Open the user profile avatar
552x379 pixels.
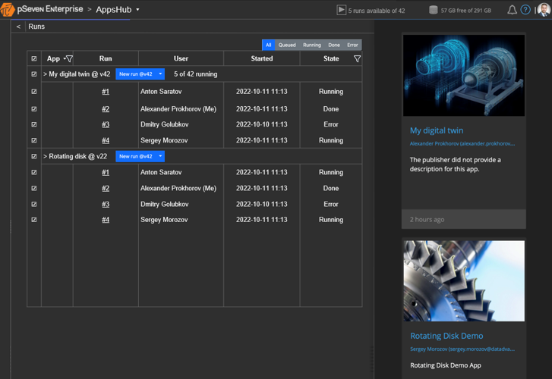tap(544, 10)
